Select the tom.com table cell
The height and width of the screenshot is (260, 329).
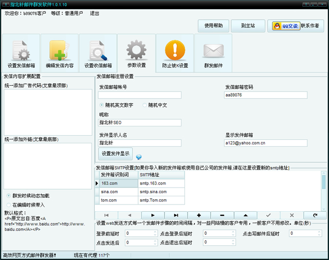(x=119, y=200)
